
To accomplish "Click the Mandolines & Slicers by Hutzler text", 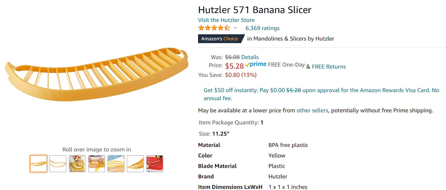I will tap(290, 38).
